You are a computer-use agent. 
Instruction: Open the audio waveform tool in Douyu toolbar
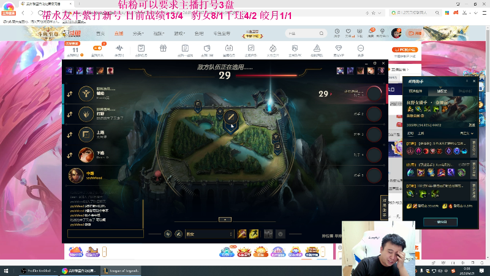point(119,48)
